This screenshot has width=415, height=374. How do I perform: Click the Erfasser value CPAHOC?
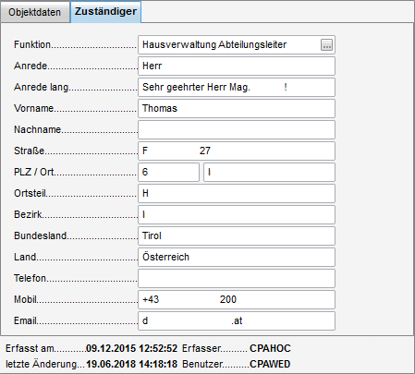[x=270, y=348]
